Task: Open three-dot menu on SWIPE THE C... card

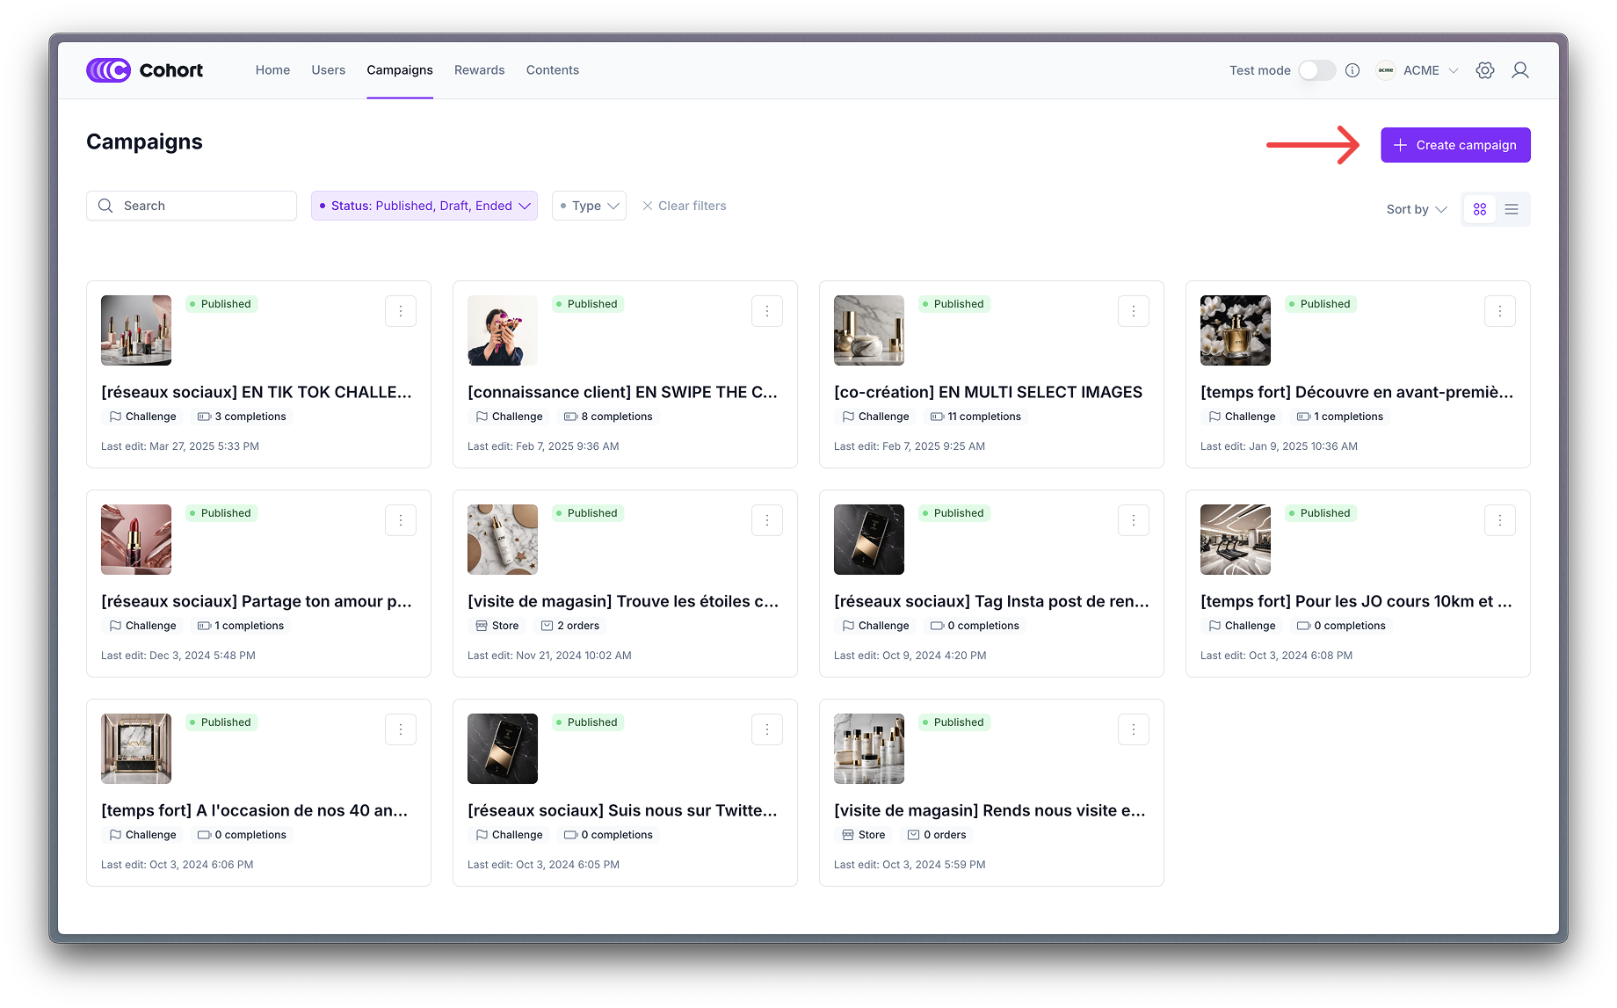Action: tap(767, 311)
